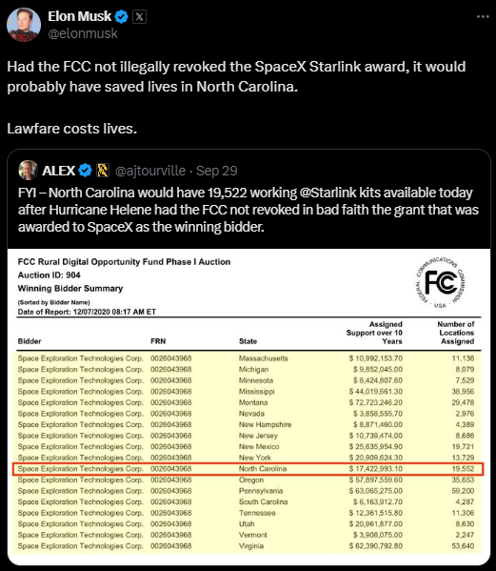
Task: Click the 'Number of Locations Assigned' column header
Action: click(456, 333)
